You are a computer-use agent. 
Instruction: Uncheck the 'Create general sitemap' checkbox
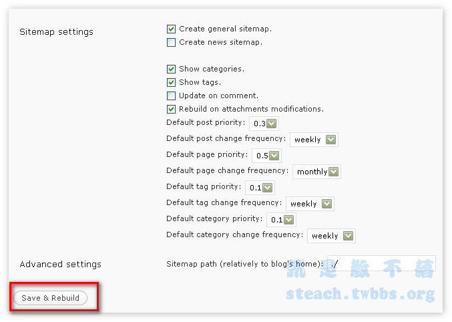[172, 29]
